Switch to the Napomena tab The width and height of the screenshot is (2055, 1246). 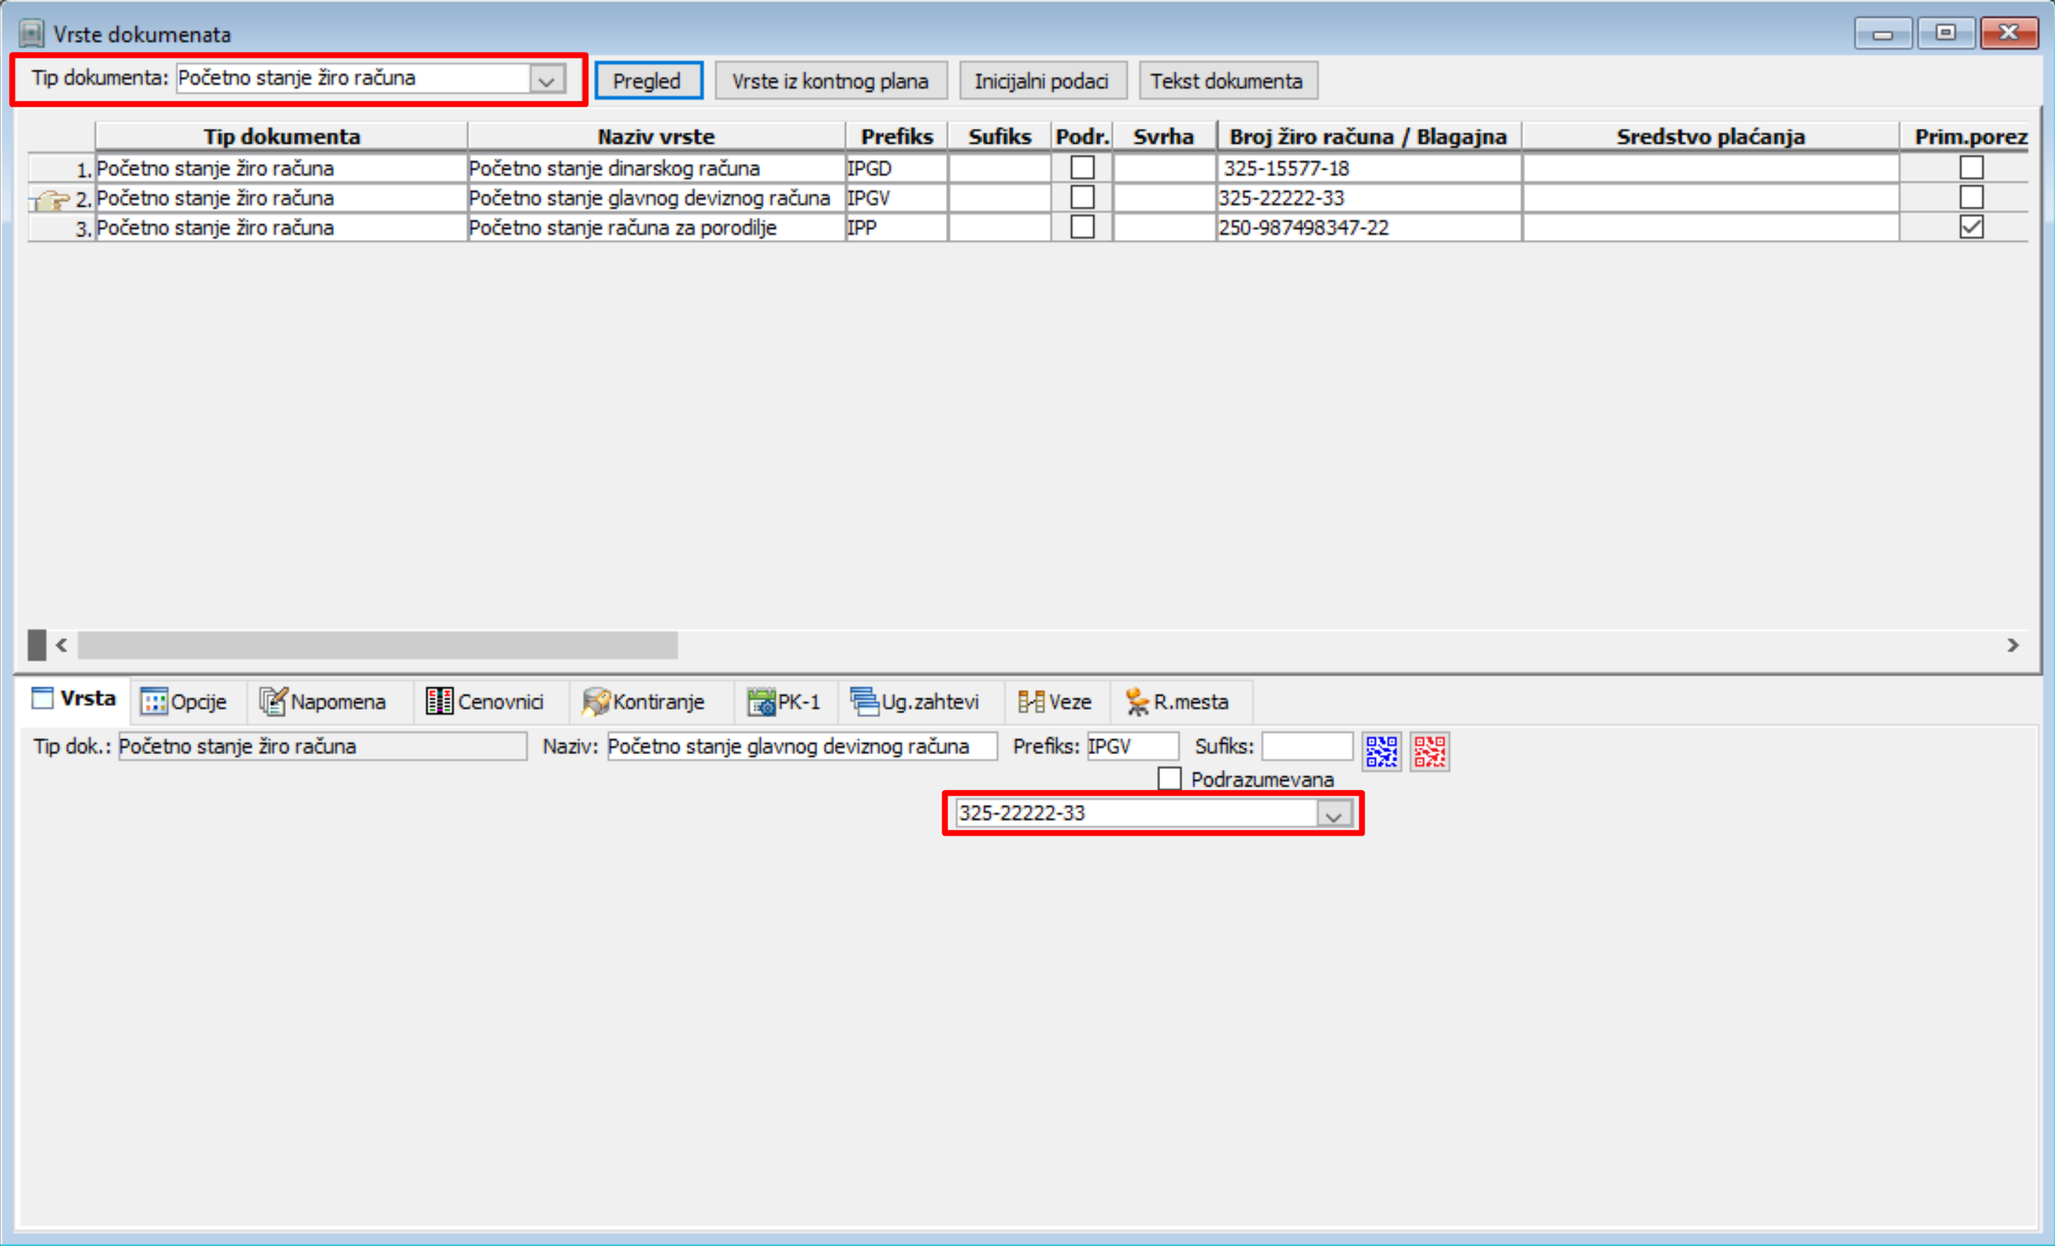(x=325, y=702)
